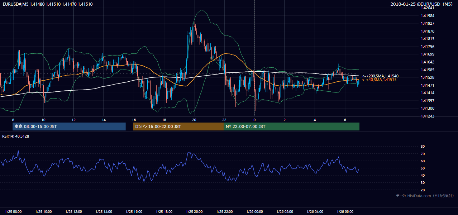Screen dimensions: 458x215
Task: Select the NY 22:00-07:00 JST session bar
Action: click(x=291, y=126)
